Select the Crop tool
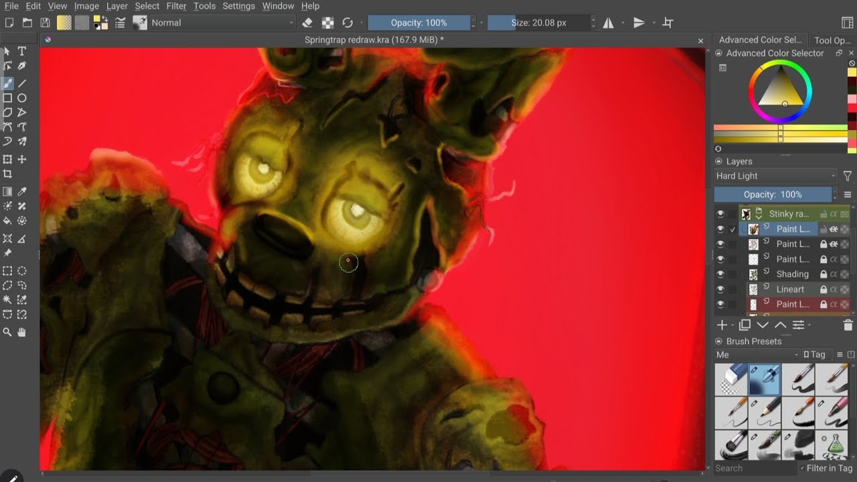This screenshot has width=857, height=482. pyautogui.click(x=7, y=174)
